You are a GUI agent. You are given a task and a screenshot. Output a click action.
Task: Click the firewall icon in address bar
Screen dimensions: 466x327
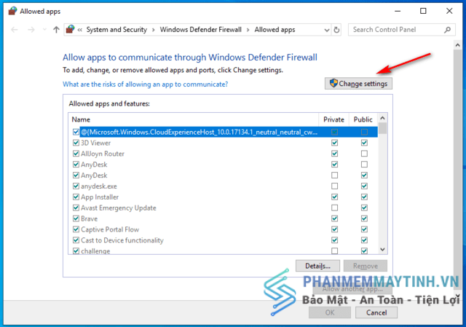pos(70,29)
